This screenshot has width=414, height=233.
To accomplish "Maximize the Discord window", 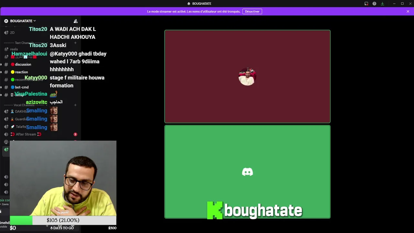I will (402, 4).
